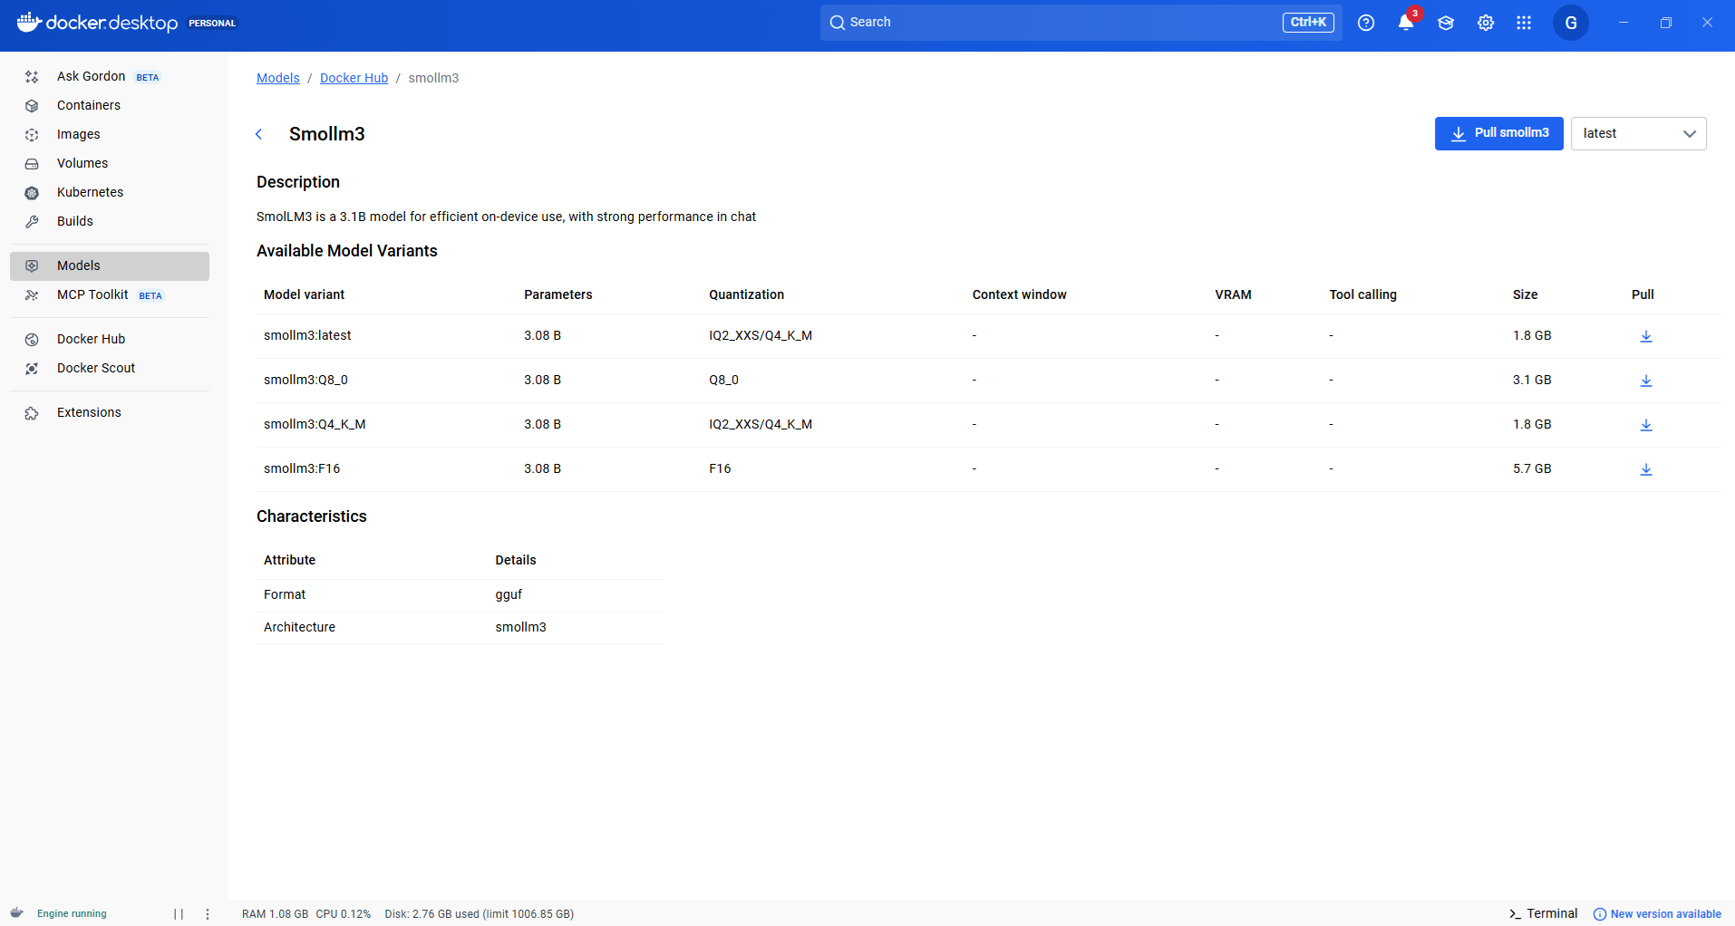
Task: Pull the smollm3:latest variant
Action: coord(1646,336)
